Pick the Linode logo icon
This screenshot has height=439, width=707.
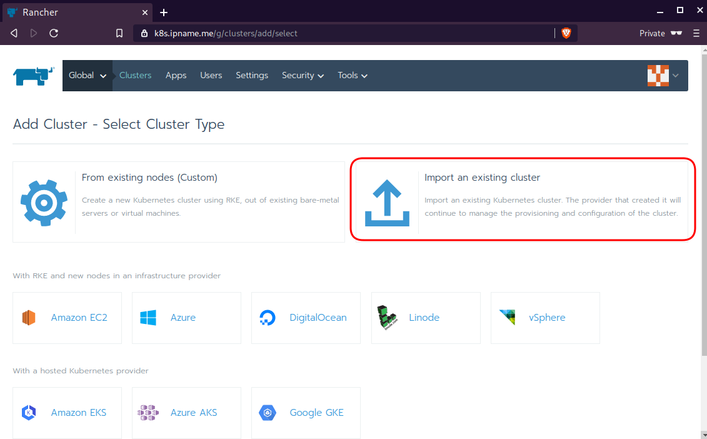pos(387,318)
